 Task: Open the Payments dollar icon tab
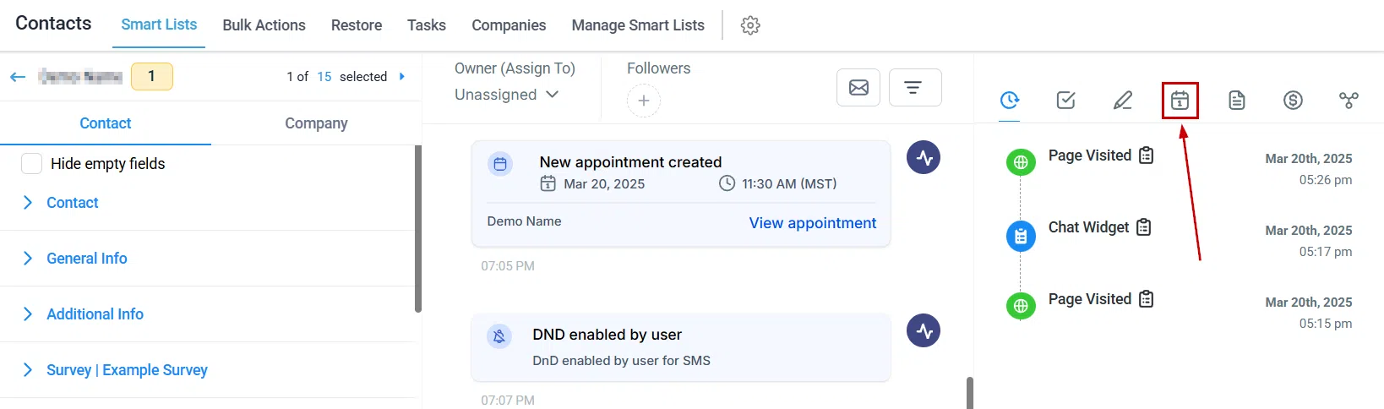coord(1293,101)
